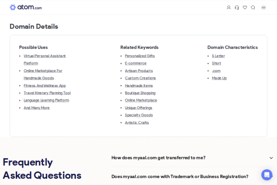Open the And Many More link
The width and height of the screenshot is (277, 185).
click(36, 108)
